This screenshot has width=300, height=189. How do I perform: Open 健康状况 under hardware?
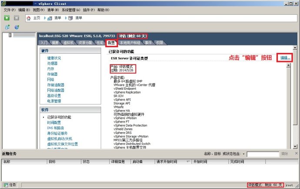(x=54, y=58)
